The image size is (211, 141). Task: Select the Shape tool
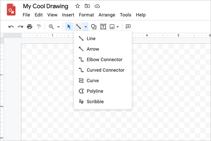tap(94, 27)
